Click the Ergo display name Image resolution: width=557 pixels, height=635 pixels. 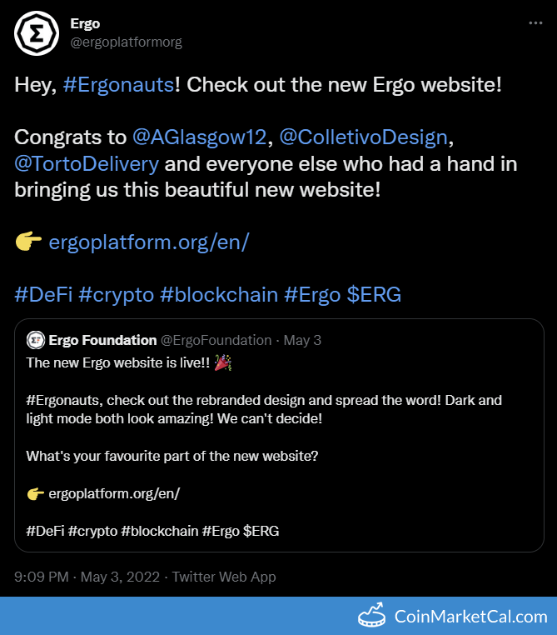click(x=85, y=23)
